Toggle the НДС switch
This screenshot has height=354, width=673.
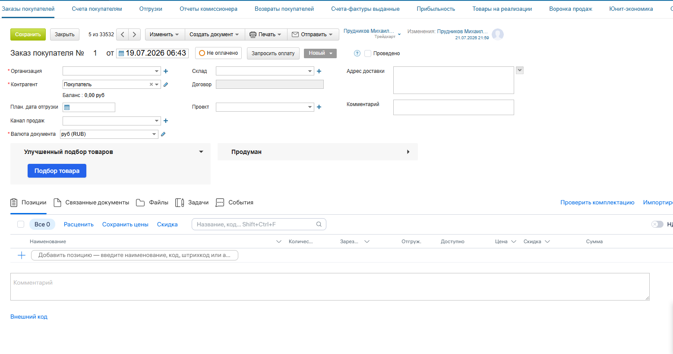[657, 224]
